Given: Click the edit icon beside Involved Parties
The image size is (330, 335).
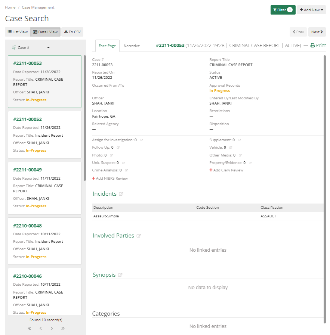Looking at the screenshot, I should [139, 235].
